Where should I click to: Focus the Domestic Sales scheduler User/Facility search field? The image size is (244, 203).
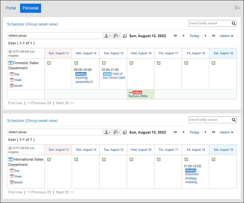pyautogui.click(x=210, y=23)
